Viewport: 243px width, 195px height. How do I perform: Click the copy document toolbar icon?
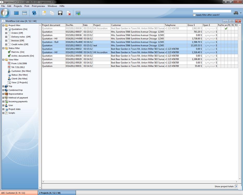pyautogui.click(x=52, y=13)
